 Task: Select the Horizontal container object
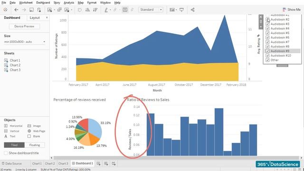(13, 126)
